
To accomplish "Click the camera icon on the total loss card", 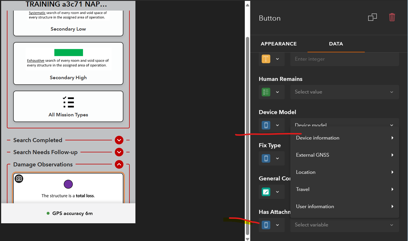I will pyautogui.click(x=19, y=179).
